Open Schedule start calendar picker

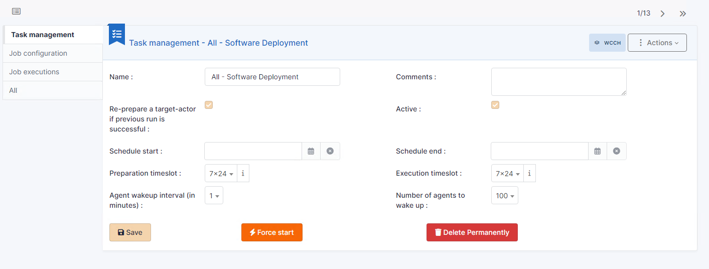pos(311,151)
